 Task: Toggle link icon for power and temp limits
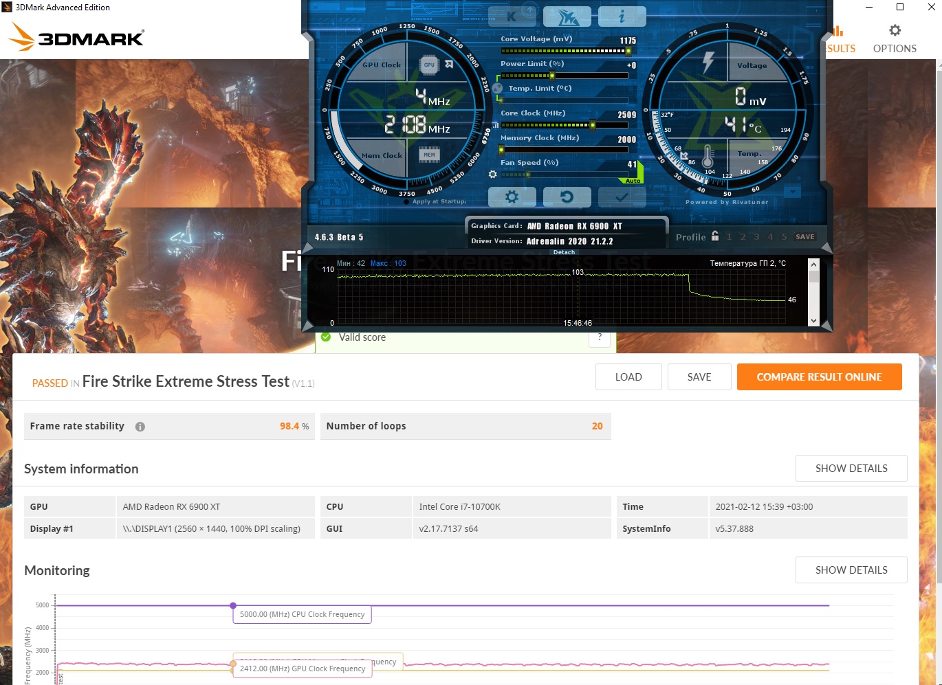[x=497, y=88]
